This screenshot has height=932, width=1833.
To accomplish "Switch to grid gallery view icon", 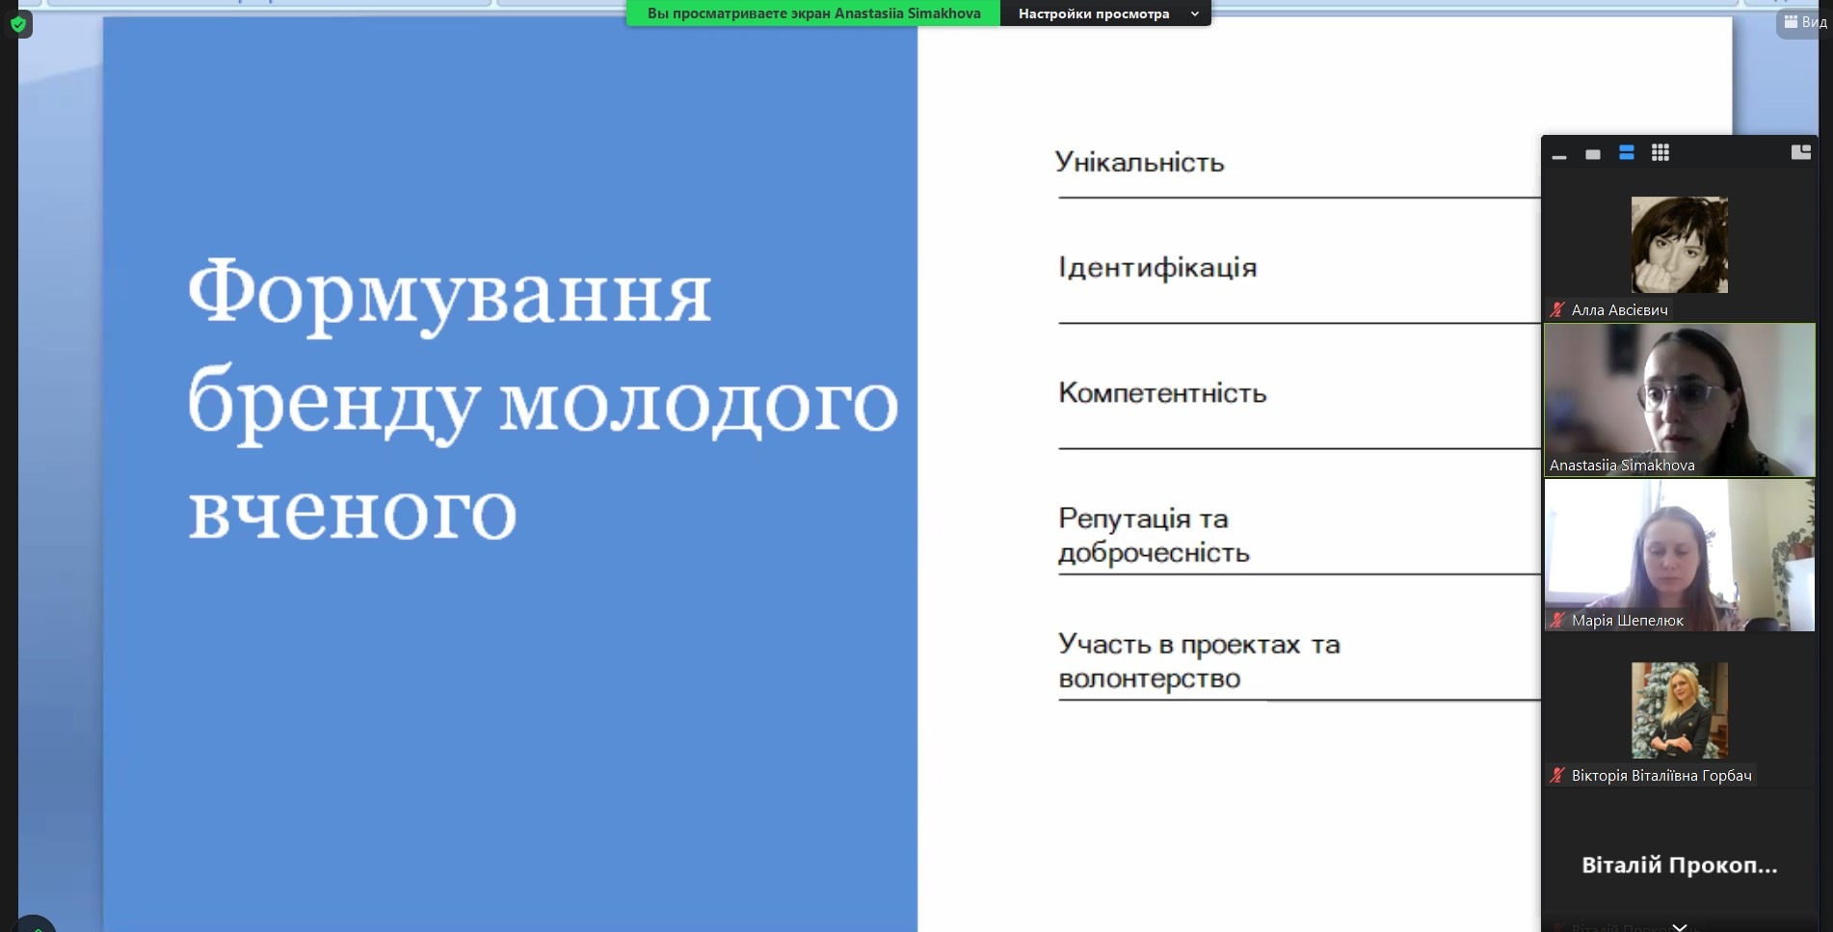I will [1660, 152].
